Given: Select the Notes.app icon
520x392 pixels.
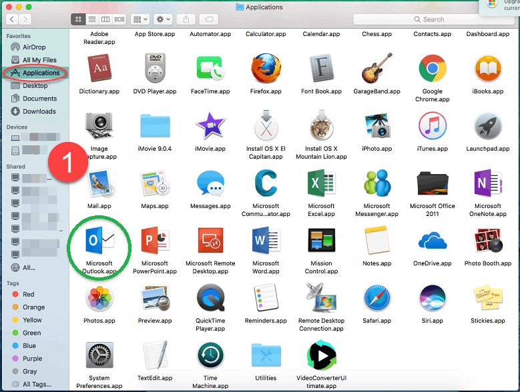Looking at the screenshot, I should pos(376,240).
